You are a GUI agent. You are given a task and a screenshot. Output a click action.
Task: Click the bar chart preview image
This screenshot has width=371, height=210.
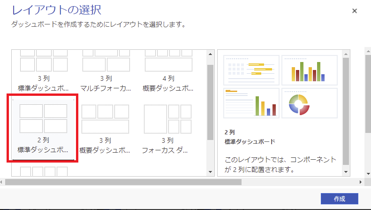pyautogui.click(x=310, y=70)
